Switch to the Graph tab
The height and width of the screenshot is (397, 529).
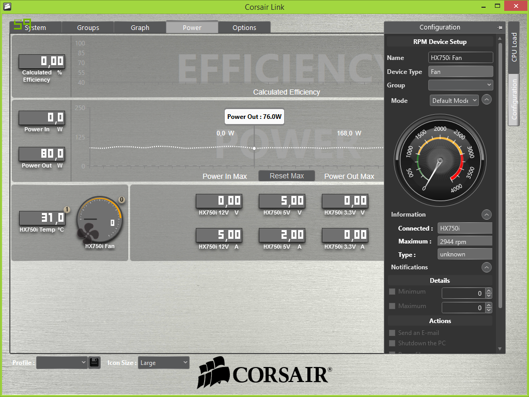[139, 27]
